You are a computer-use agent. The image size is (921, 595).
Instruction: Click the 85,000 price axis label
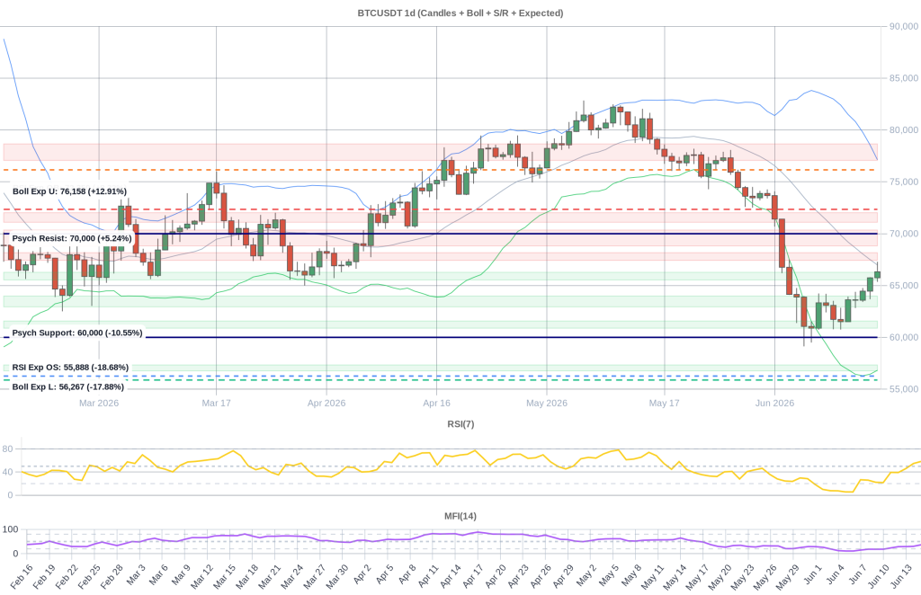point(903,78)
